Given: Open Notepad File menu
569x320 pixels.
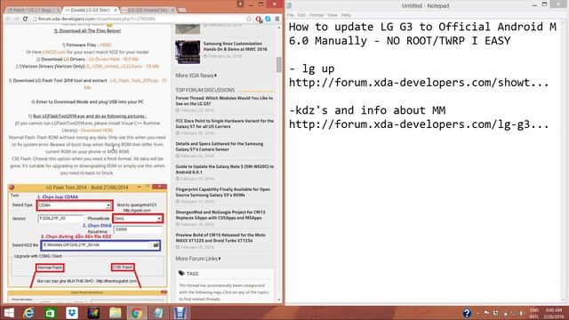Looking at the screenshot, I should click(291, 15).
